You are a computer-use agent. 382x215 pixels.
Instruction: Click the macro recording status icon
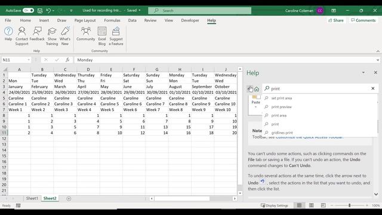pyautogui.click(x=19, y=205)
